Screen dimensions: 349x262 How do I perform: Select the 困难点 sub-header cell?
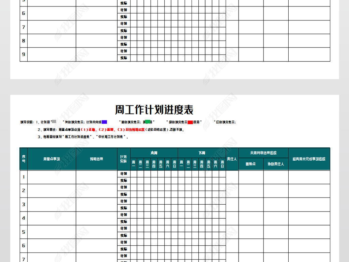pyautogui.click(x=251, y=164)
